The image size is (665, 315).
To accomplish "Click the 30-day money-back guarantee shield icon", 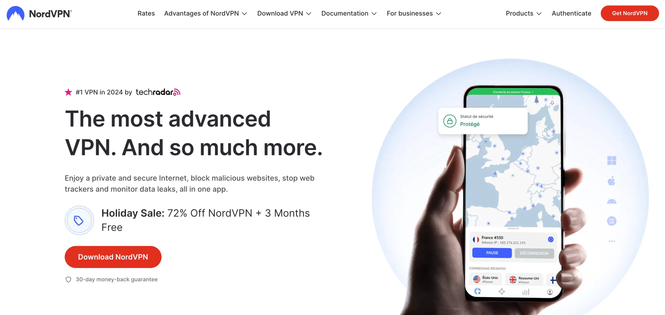I will tap(68, 279).
